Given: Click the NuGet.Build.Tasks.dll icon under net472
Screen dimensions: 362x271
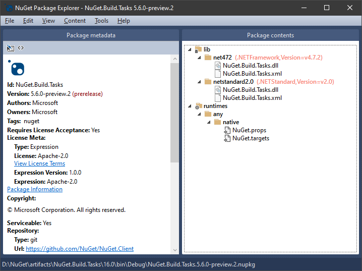Looking at the screenshot, I should pos(218,66).
